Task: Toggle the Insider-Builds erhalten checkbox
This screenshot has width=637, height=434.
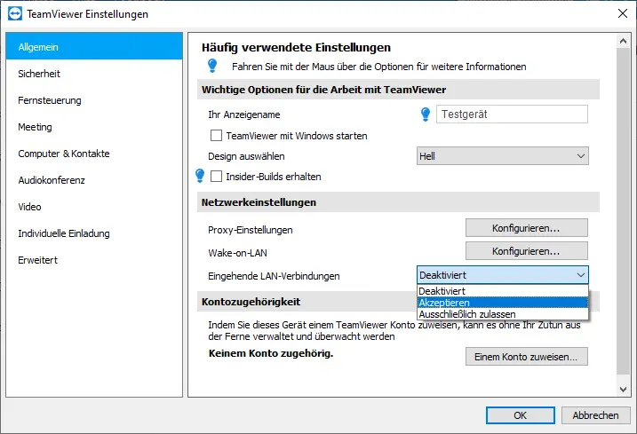Action: [x=216, y=177]
